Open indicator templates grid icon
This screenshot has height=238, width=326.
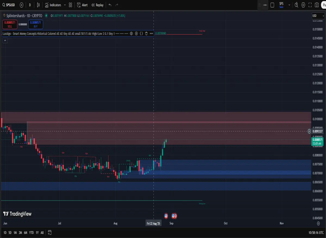(70, 5)
